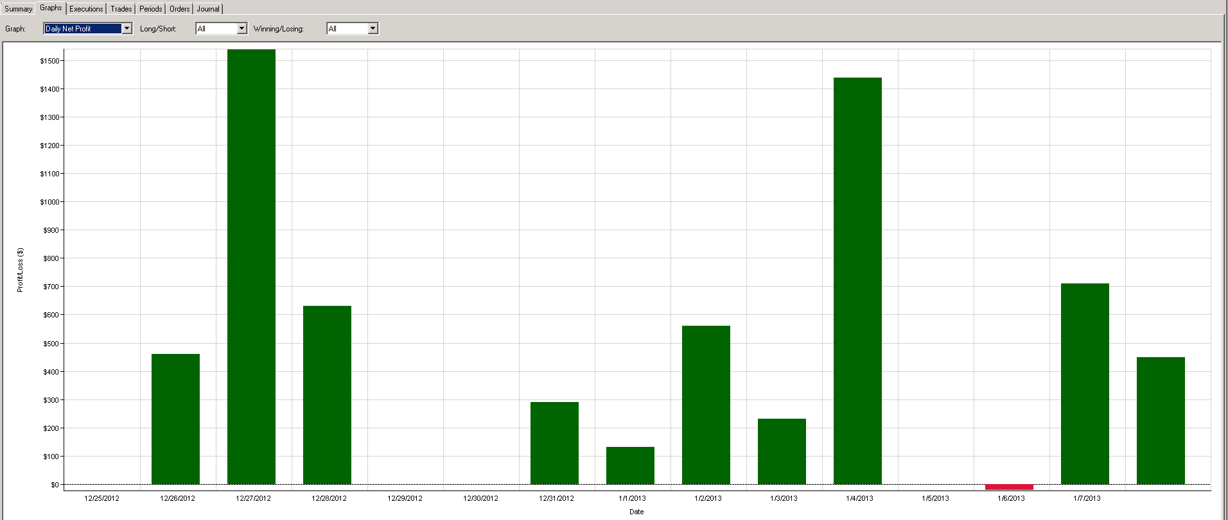Click the 12/27/2012 tallest green bar
Screen dimensions: 1228x520
click(251, 267)
